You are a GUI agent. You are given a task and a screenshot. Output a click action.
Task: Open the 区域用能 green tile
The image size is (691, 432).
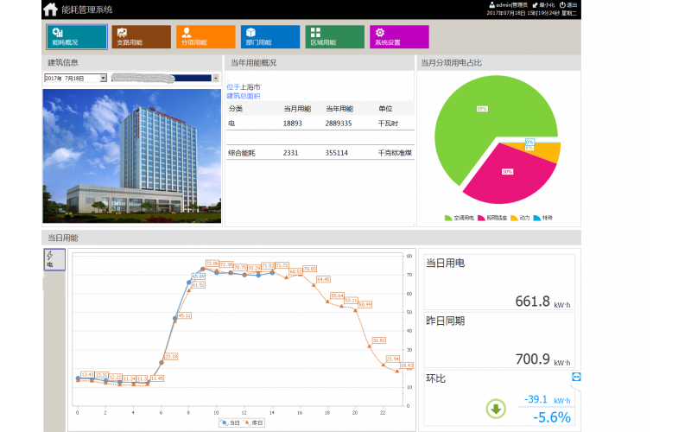(334, 37)
